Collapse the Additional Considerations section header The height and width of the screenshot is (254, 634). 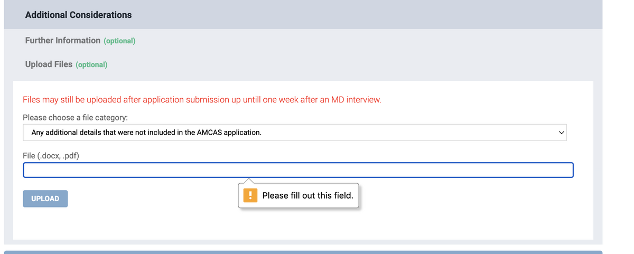tap(79, 15)
